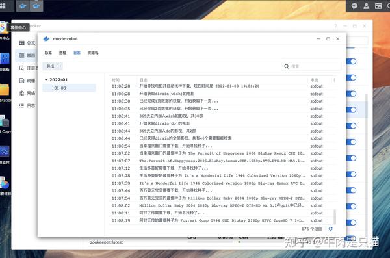The height and width of the screenshot is (258, 390).
Task: Select log row 365天之内加入wish的影视
Action: (x=223, y=116)
